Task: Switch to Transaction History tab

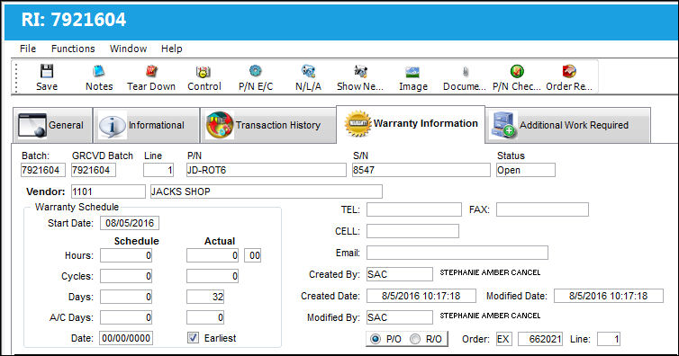Action: 267,125
